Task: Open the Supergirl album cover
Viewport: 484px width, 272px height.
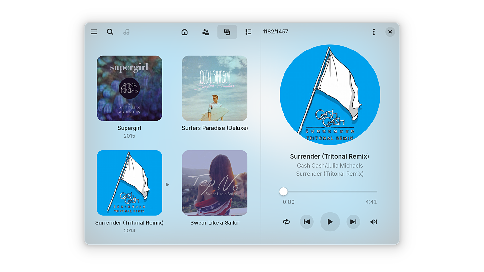Action: pyautogui.click(x=129, y=88)
